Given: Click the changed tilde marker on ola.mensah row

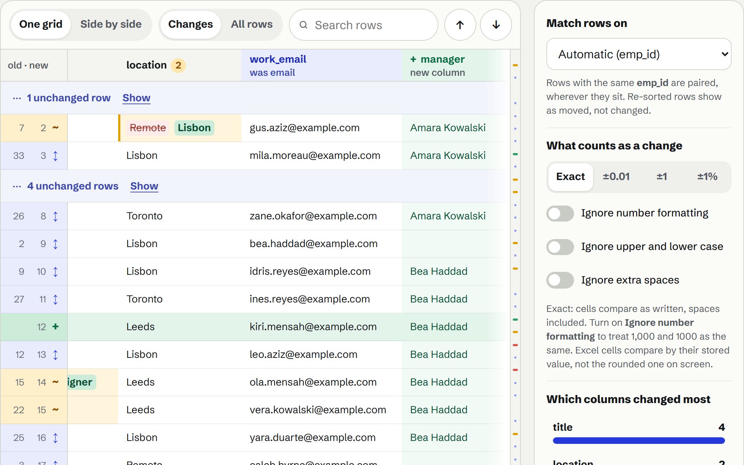Looking at the screenshot, I should point(55,382).
